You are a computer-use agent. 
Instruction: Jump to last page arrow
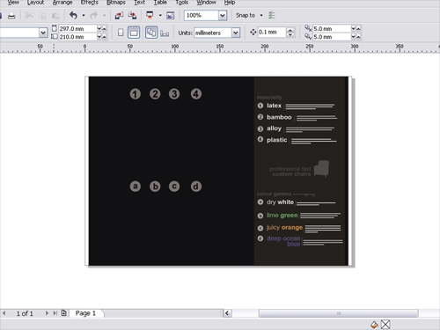tap(55, 313)
